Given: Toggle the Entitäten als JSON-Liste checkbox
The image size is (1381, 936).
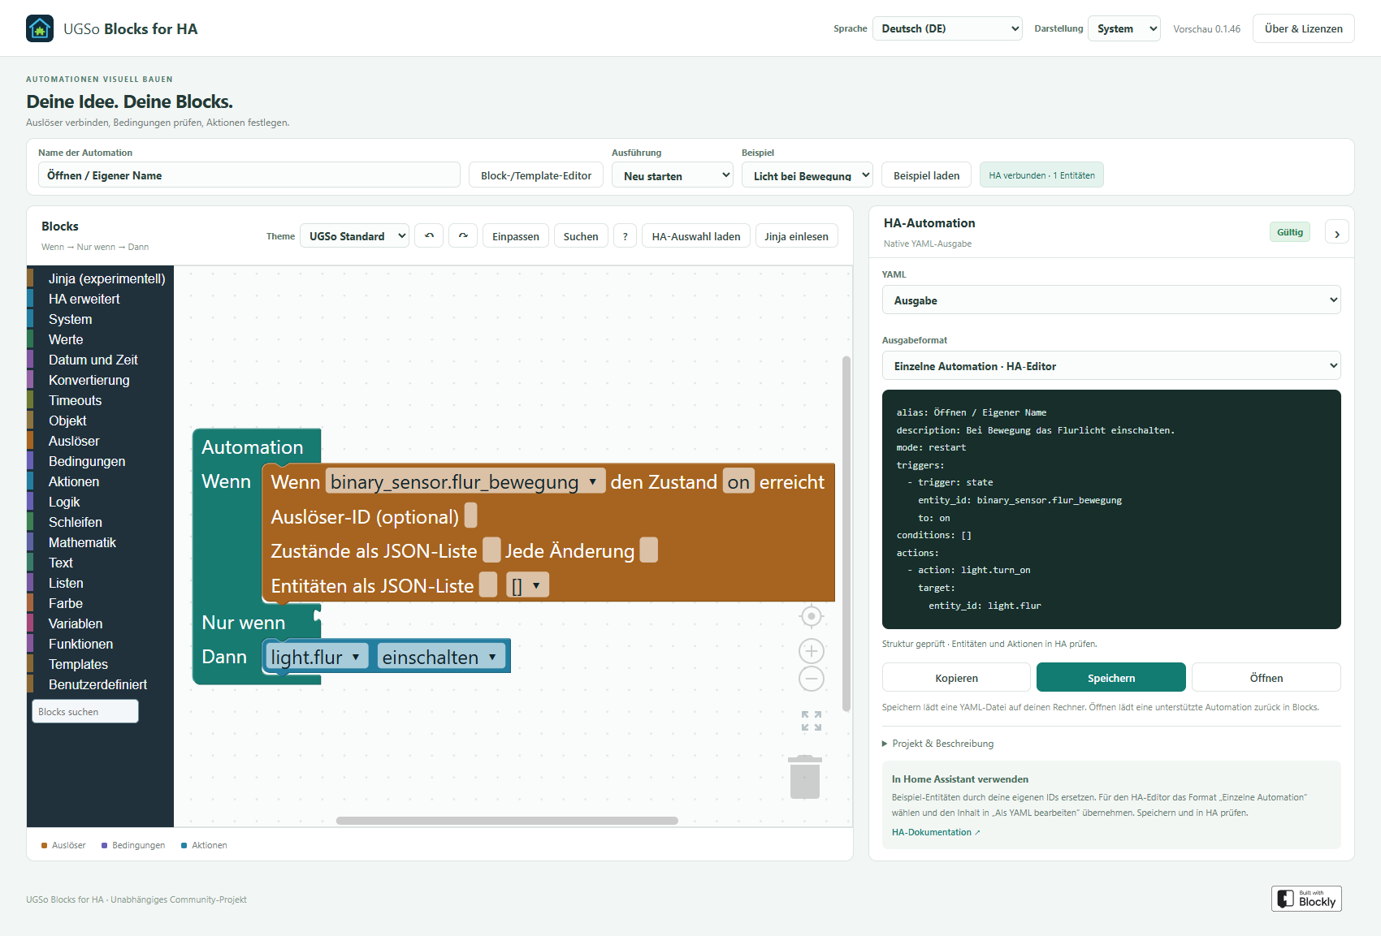Looking at the screenshot, I should [x=488, y=584].
